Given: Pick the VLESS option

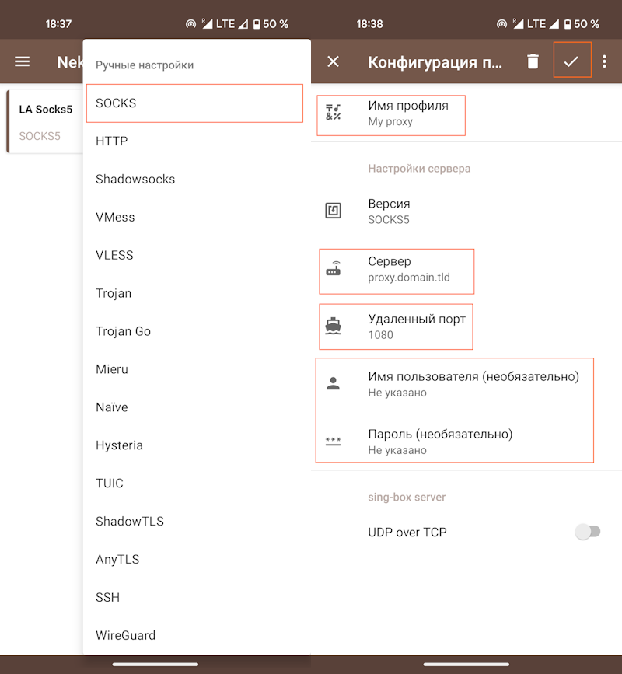Looking at the screenshot, I should pos(114,255).
